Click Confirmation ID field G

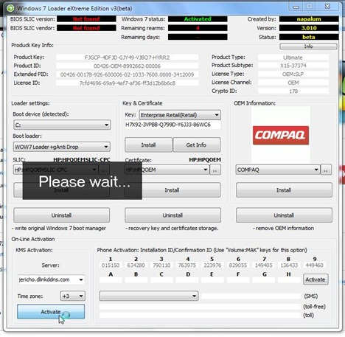point(263,279)
